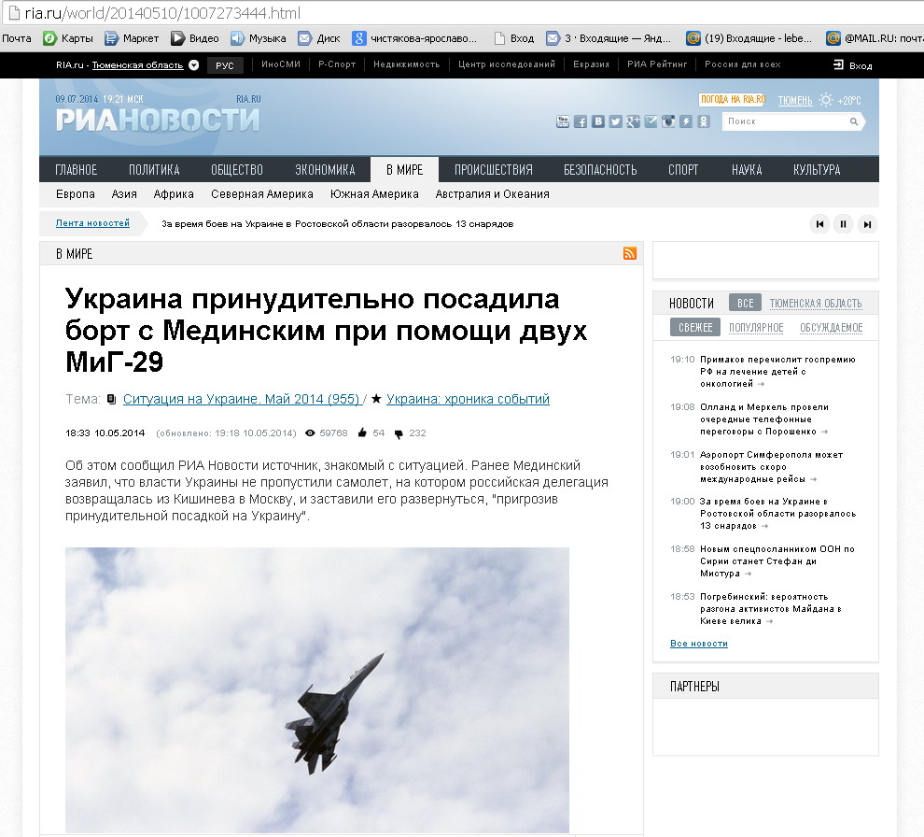924x837 pixels.
Task: Pause the news ticker
Action: (844, 224)
